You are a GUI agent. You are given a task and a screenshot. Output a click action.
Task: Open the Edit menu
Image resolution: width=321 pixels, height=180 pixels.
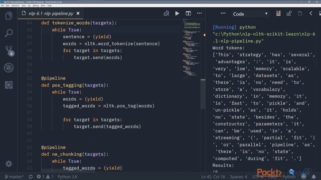(x=8, y=5)
